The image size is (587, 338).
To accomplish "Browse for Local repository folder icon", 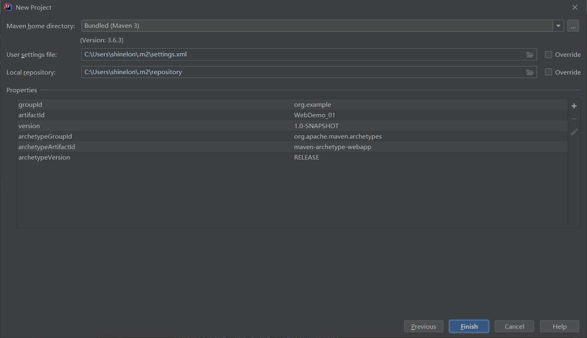I will click(x=530, y=72).
